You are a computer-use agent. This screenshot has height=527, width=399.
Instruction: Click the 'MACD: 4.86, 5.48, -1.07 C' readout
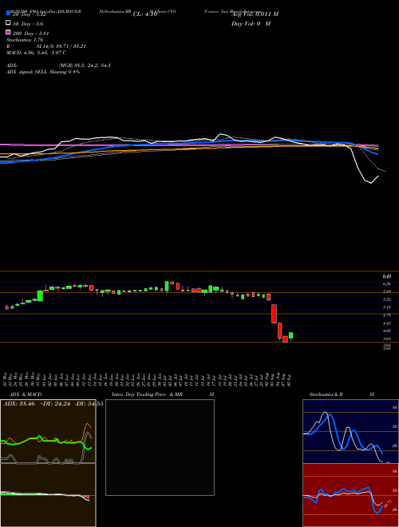pos(36,53)
